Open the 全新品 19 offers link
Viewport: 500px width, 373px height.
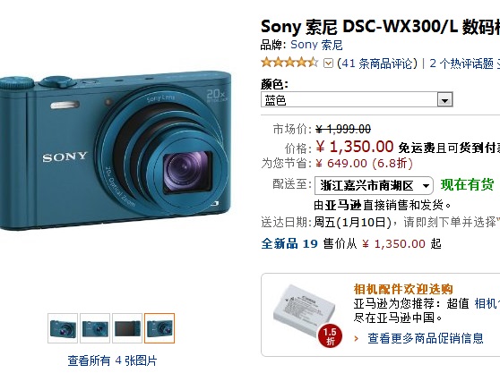click(289, 244)
